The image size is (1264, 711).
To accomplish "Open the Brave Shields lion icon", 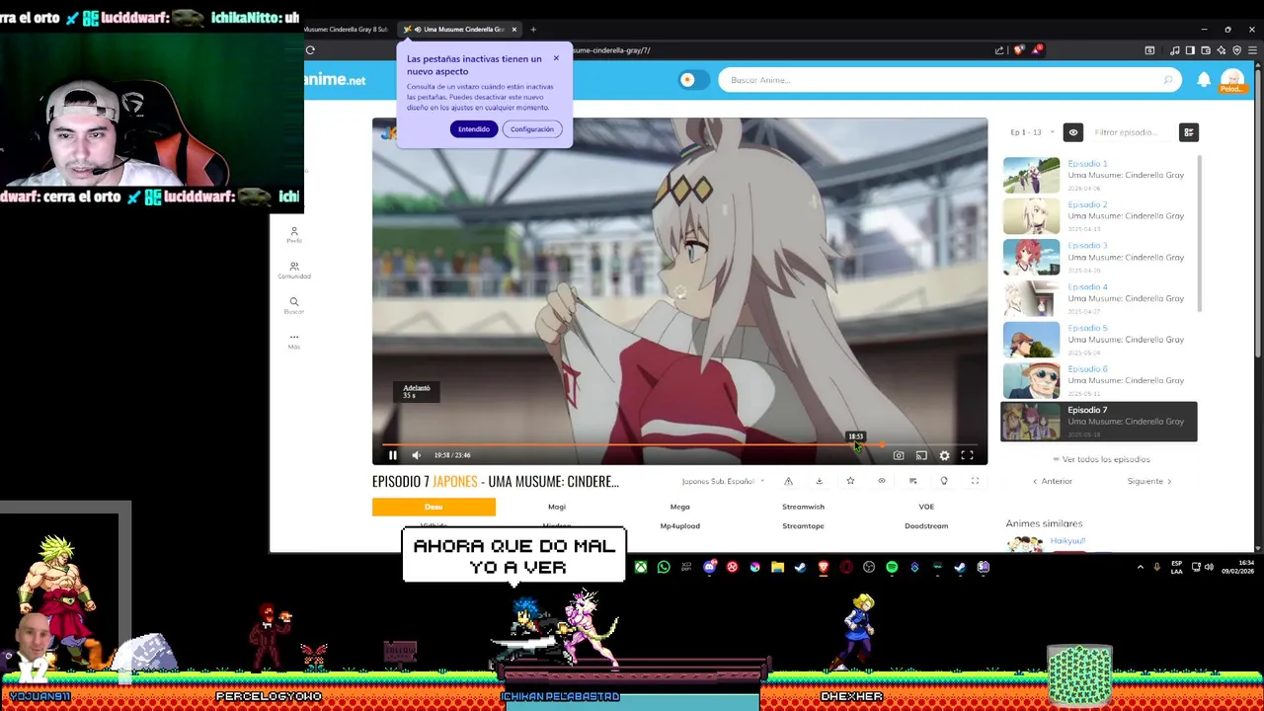I will [x=1019, y=50].
